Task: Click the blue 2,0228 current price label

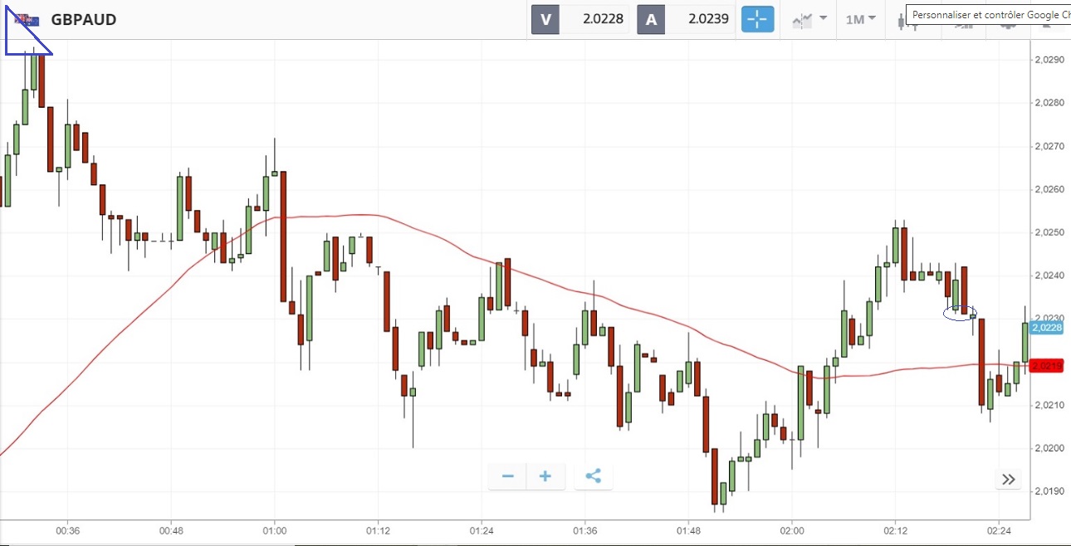Action: (x=1046, y=328)
